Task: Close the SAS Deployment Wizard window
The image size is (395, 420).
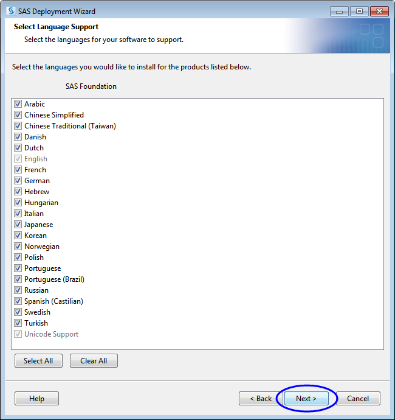Action: pos(379,12)
